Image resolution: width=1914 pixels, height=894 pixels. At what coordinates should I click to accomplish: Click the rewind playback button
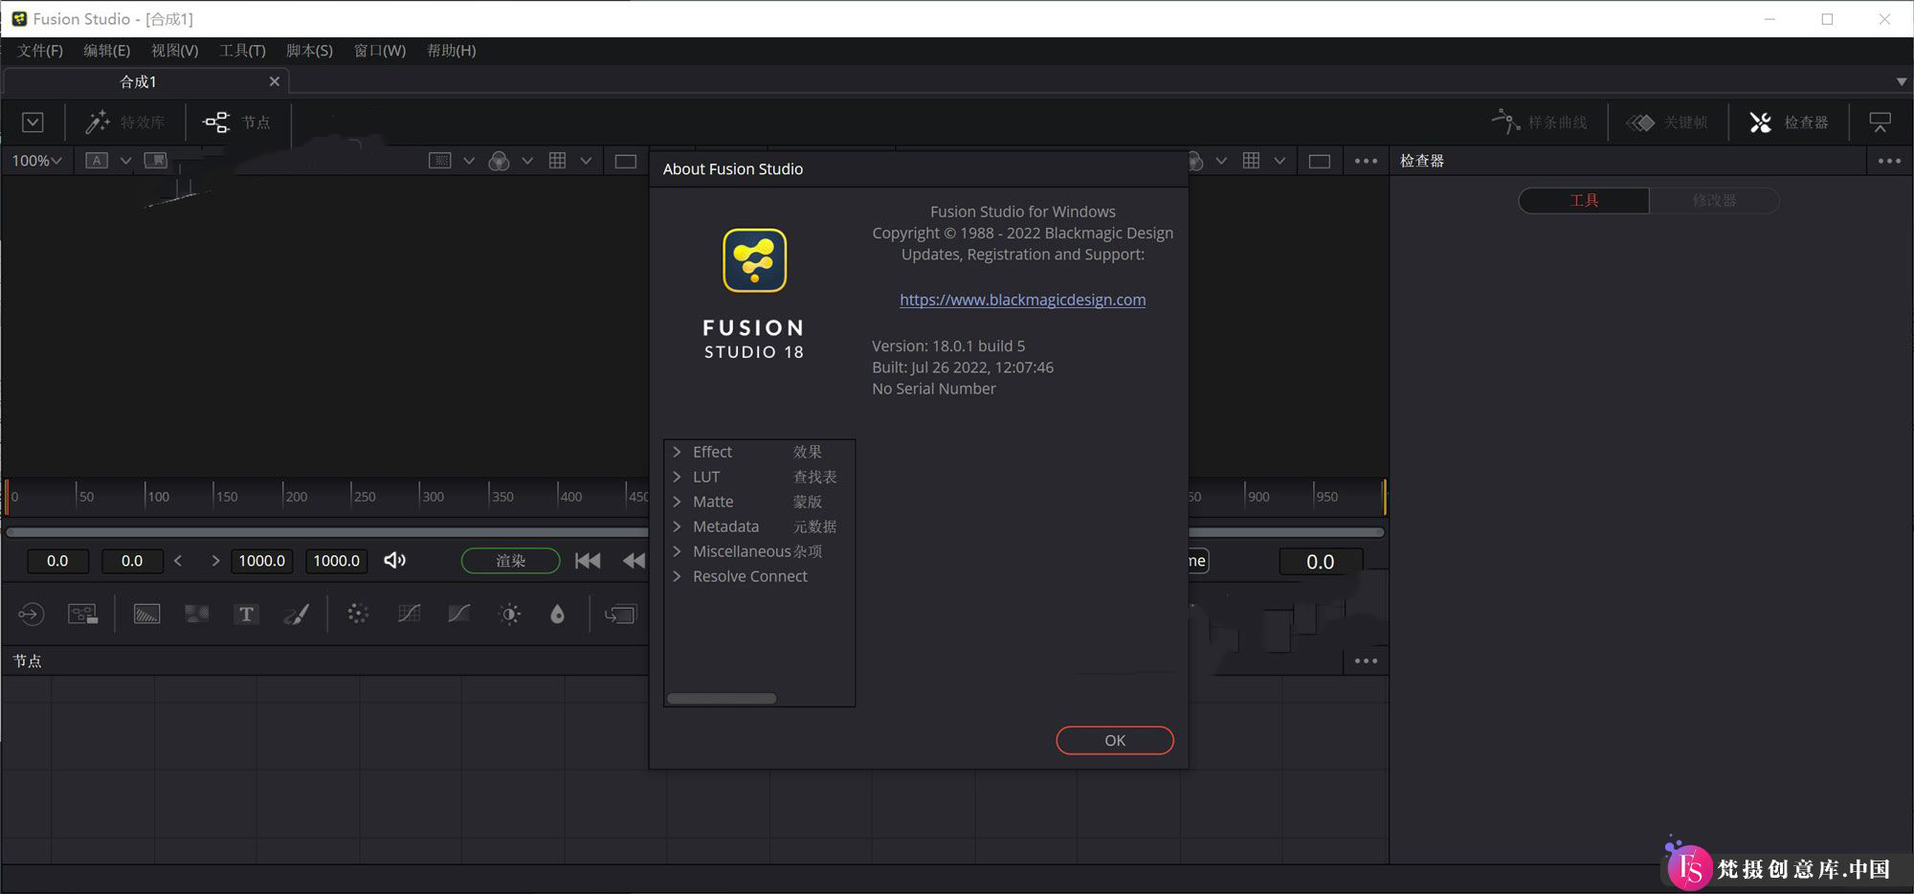click(634, 560)
